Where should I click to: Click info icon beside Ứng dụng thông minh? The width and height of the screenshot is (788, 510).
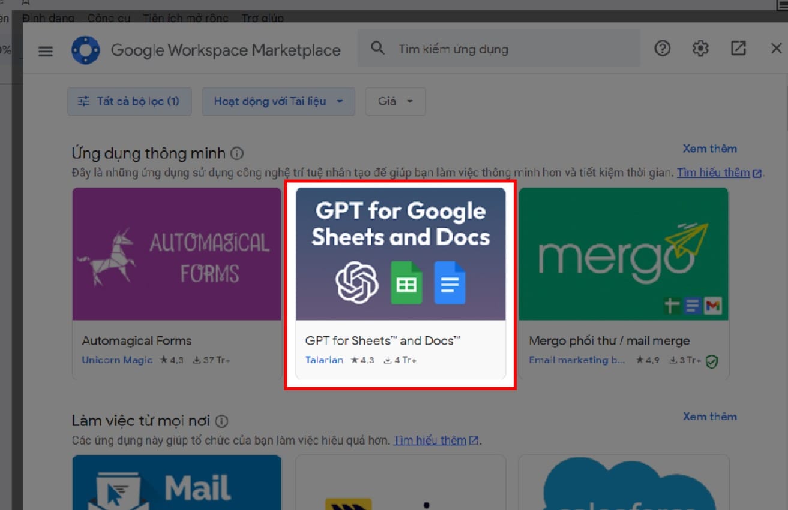tap(237, 153)
